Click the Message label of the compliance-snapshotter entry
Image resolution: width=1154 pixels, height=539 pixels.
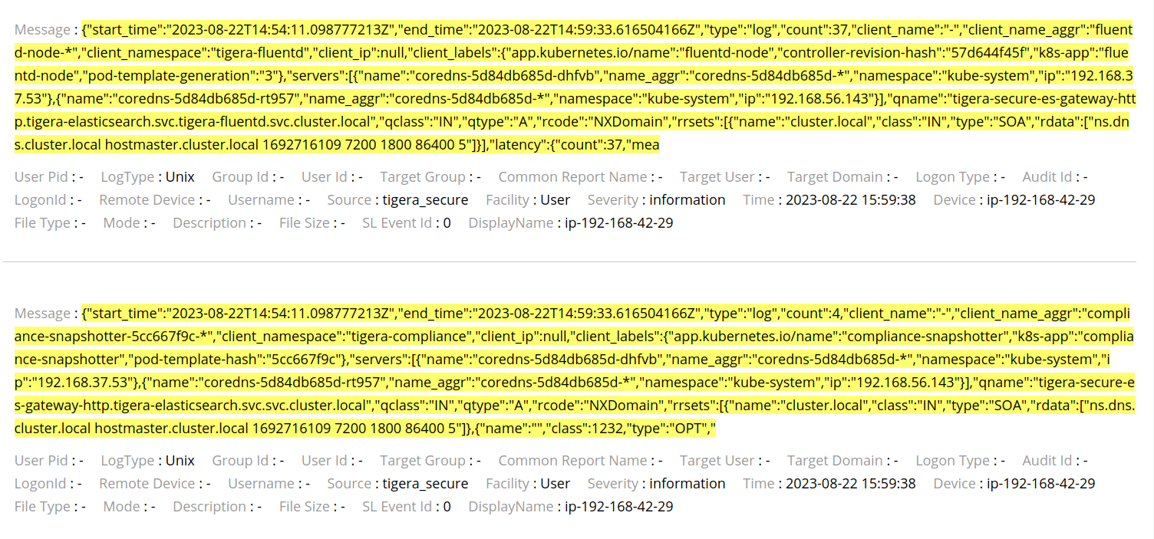[x=42, y=314]
